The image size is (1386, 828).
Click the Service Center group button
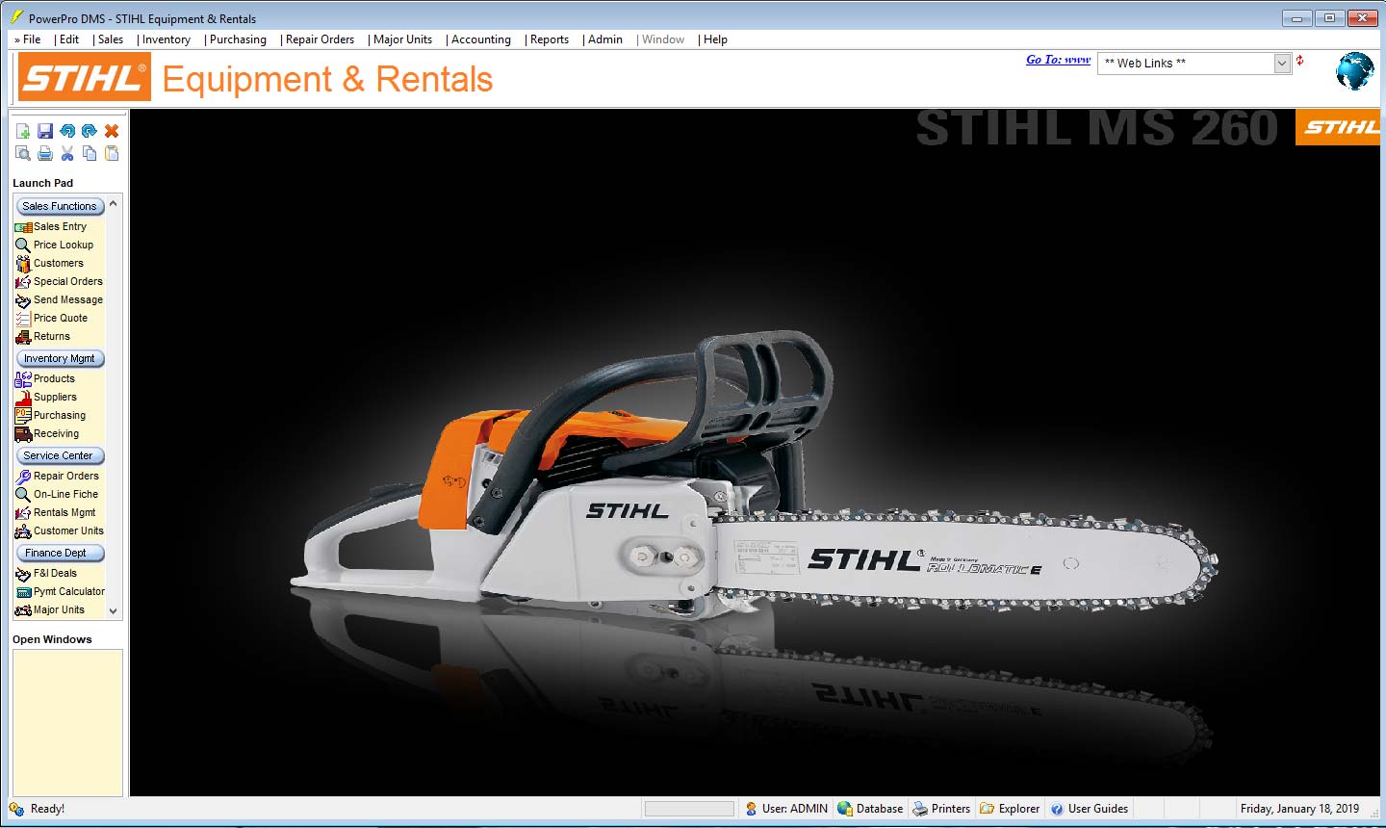click(60, 455)
